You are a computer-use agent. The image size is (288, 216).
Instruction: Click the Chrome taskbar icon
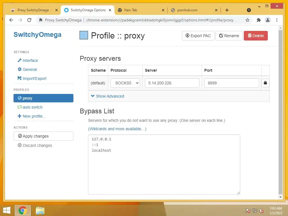pos(22,210)
